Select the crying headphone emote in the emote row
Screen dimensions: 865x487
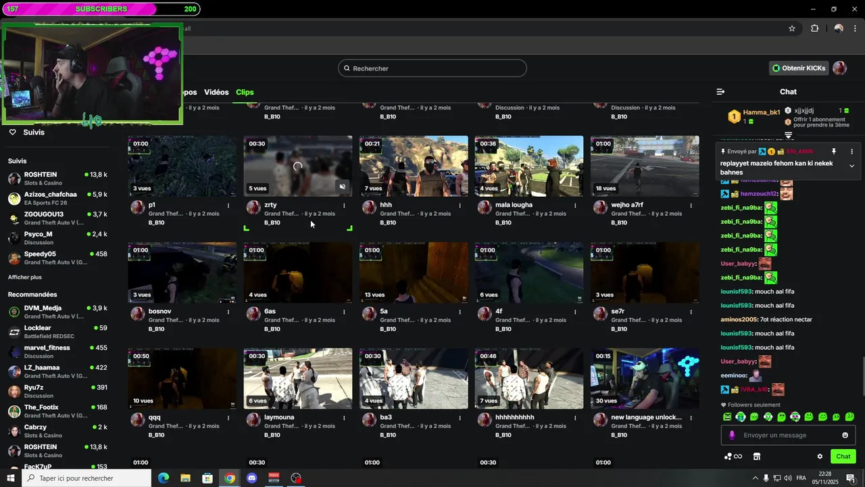[x=741, y=417]
